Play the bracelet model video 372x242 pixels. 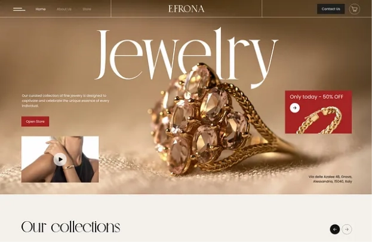pos(60,160)
